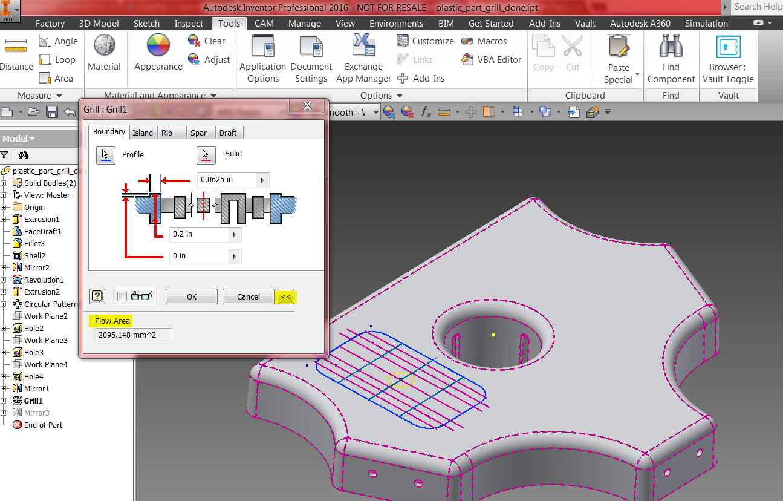Toggle the preview glasses checkbox
This screenshot has width=783, height=501.
tap(122, 296)
